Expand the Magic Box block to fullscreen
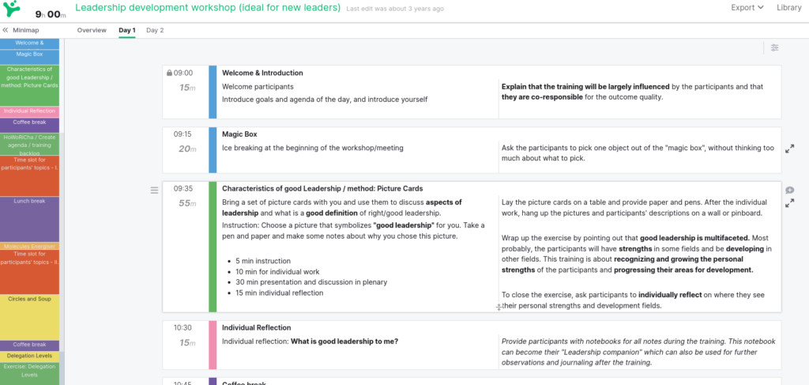This screenshot has width=809, height=385. pyautogui.click(x=789, y=149)
